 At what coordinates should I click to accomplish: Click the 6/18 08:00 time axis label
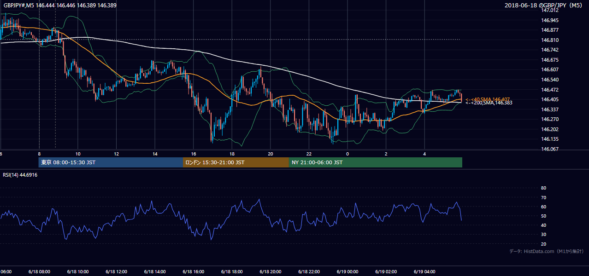(x=39, y=271)
